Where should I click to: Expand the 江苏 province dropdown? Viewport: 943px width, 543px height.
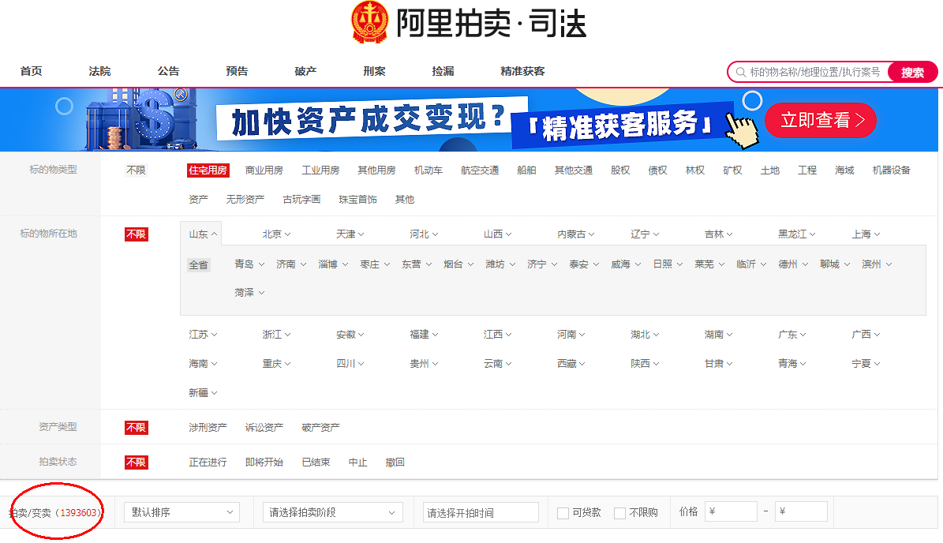[203, 335]
